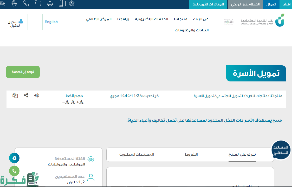Switch to the المستندات المطلوبة tab
292x187 pixels.
coord(137,155)
